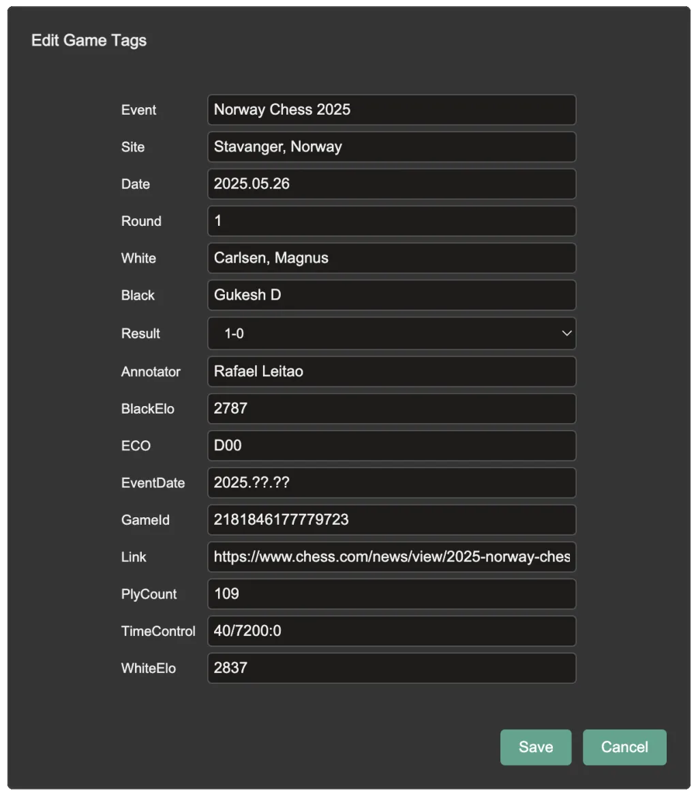Dismiss the dialog with Cancel button
Image resolution: width=698 pixels, height=795 pixels.
pyautogui.click(x=624, y=747)
